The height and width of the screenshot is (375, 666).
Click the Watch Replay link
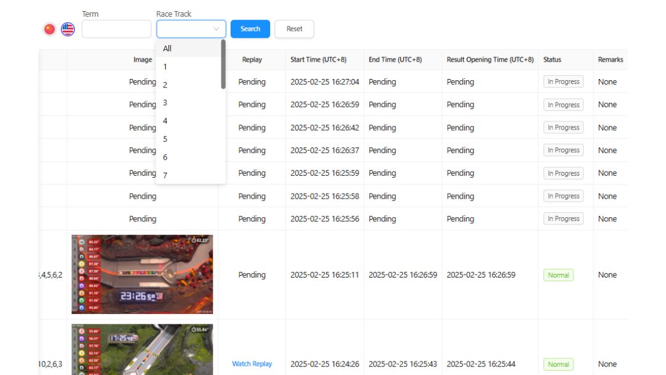pyautogui.click(x=252, y=364)
